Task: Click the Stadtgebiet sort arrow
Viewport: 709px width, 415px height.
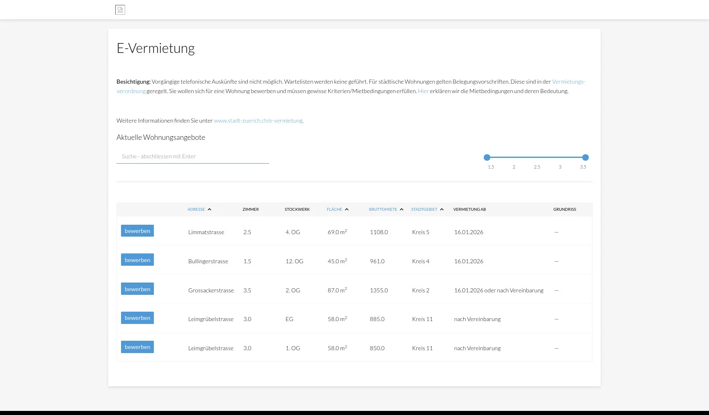Action: pos(442,210)
